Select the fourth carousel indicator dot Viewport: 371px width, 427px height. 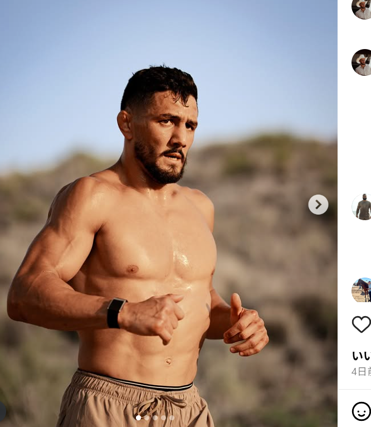164,418
